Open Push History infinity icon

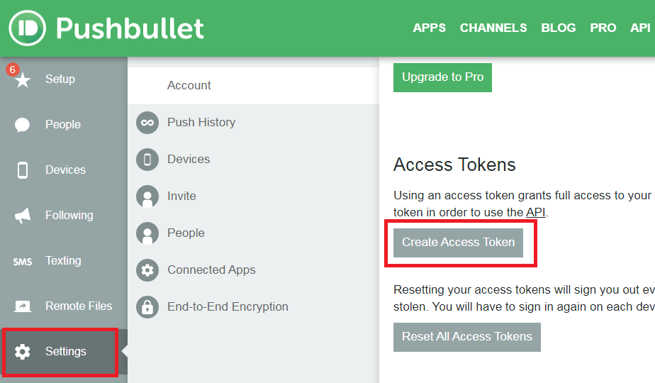coord(147,123)
